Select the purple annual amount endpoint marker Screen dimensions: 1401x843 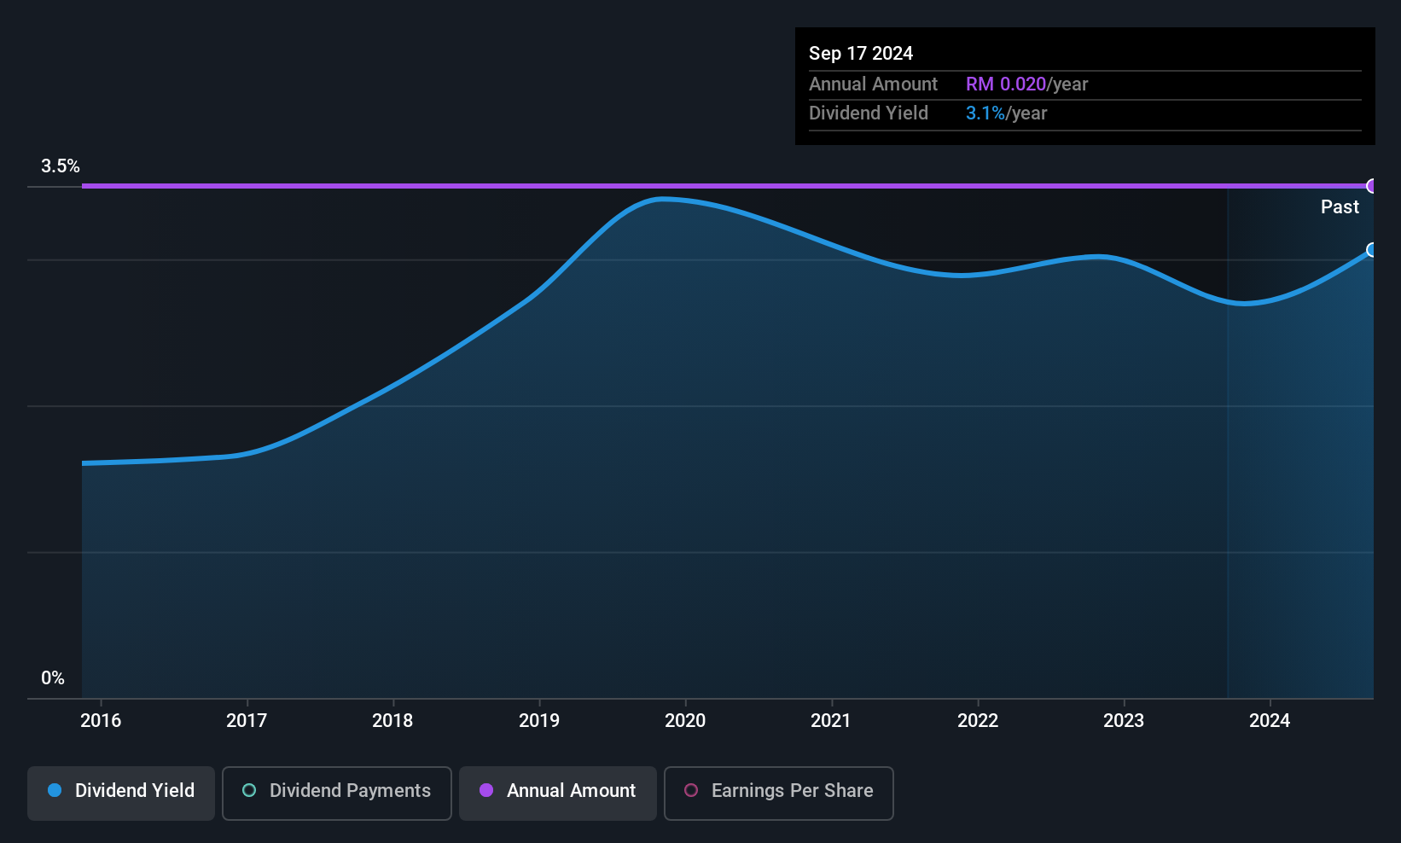1372,186
